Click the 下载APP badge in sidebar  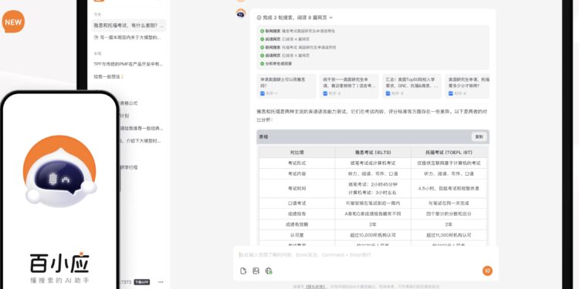pyautogui.click(x=142, y=282)
